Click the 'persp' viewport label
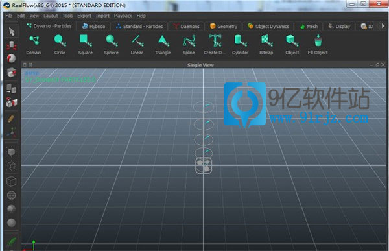 (x=32, y=73)
